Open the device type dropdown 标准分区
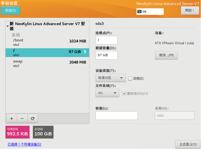This screenshot has height=149, width=201. coord(110,78)
